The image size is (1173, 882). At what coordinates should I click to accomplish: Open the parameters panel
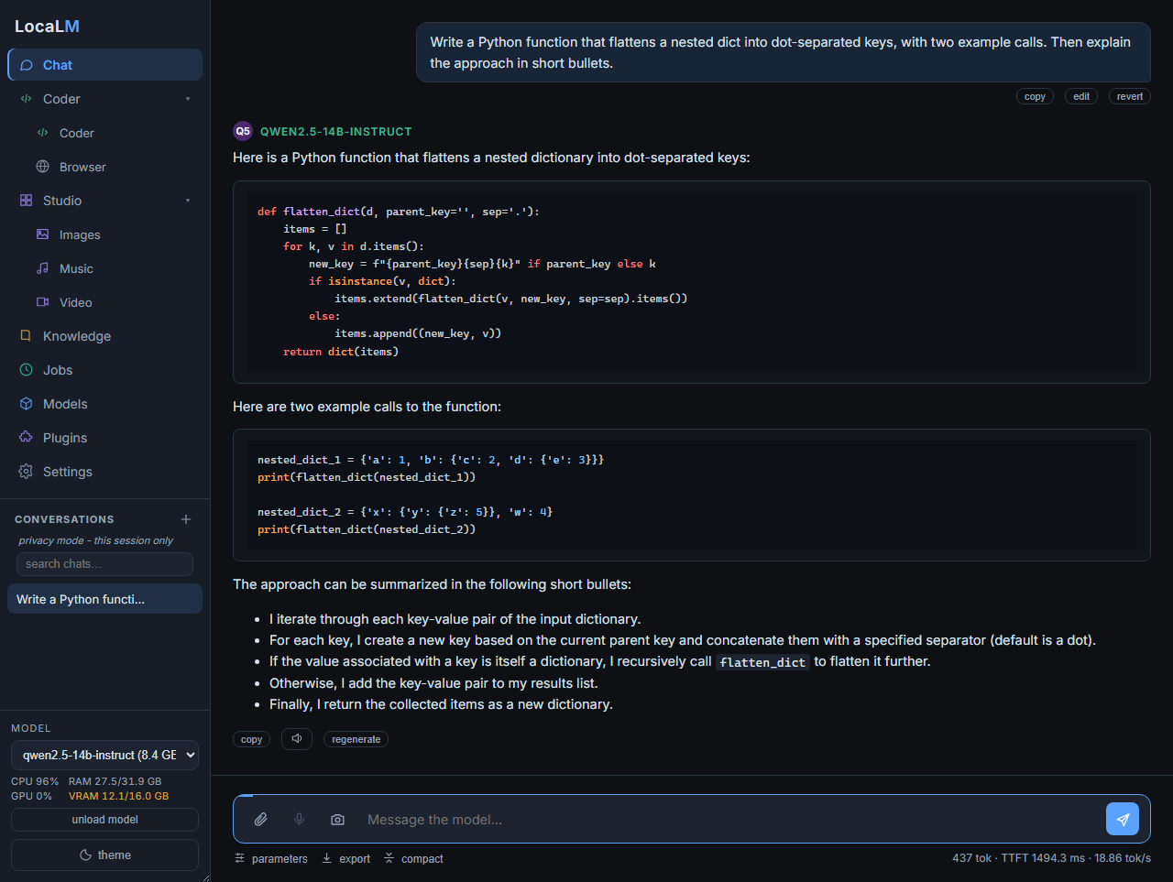point(271,858)
